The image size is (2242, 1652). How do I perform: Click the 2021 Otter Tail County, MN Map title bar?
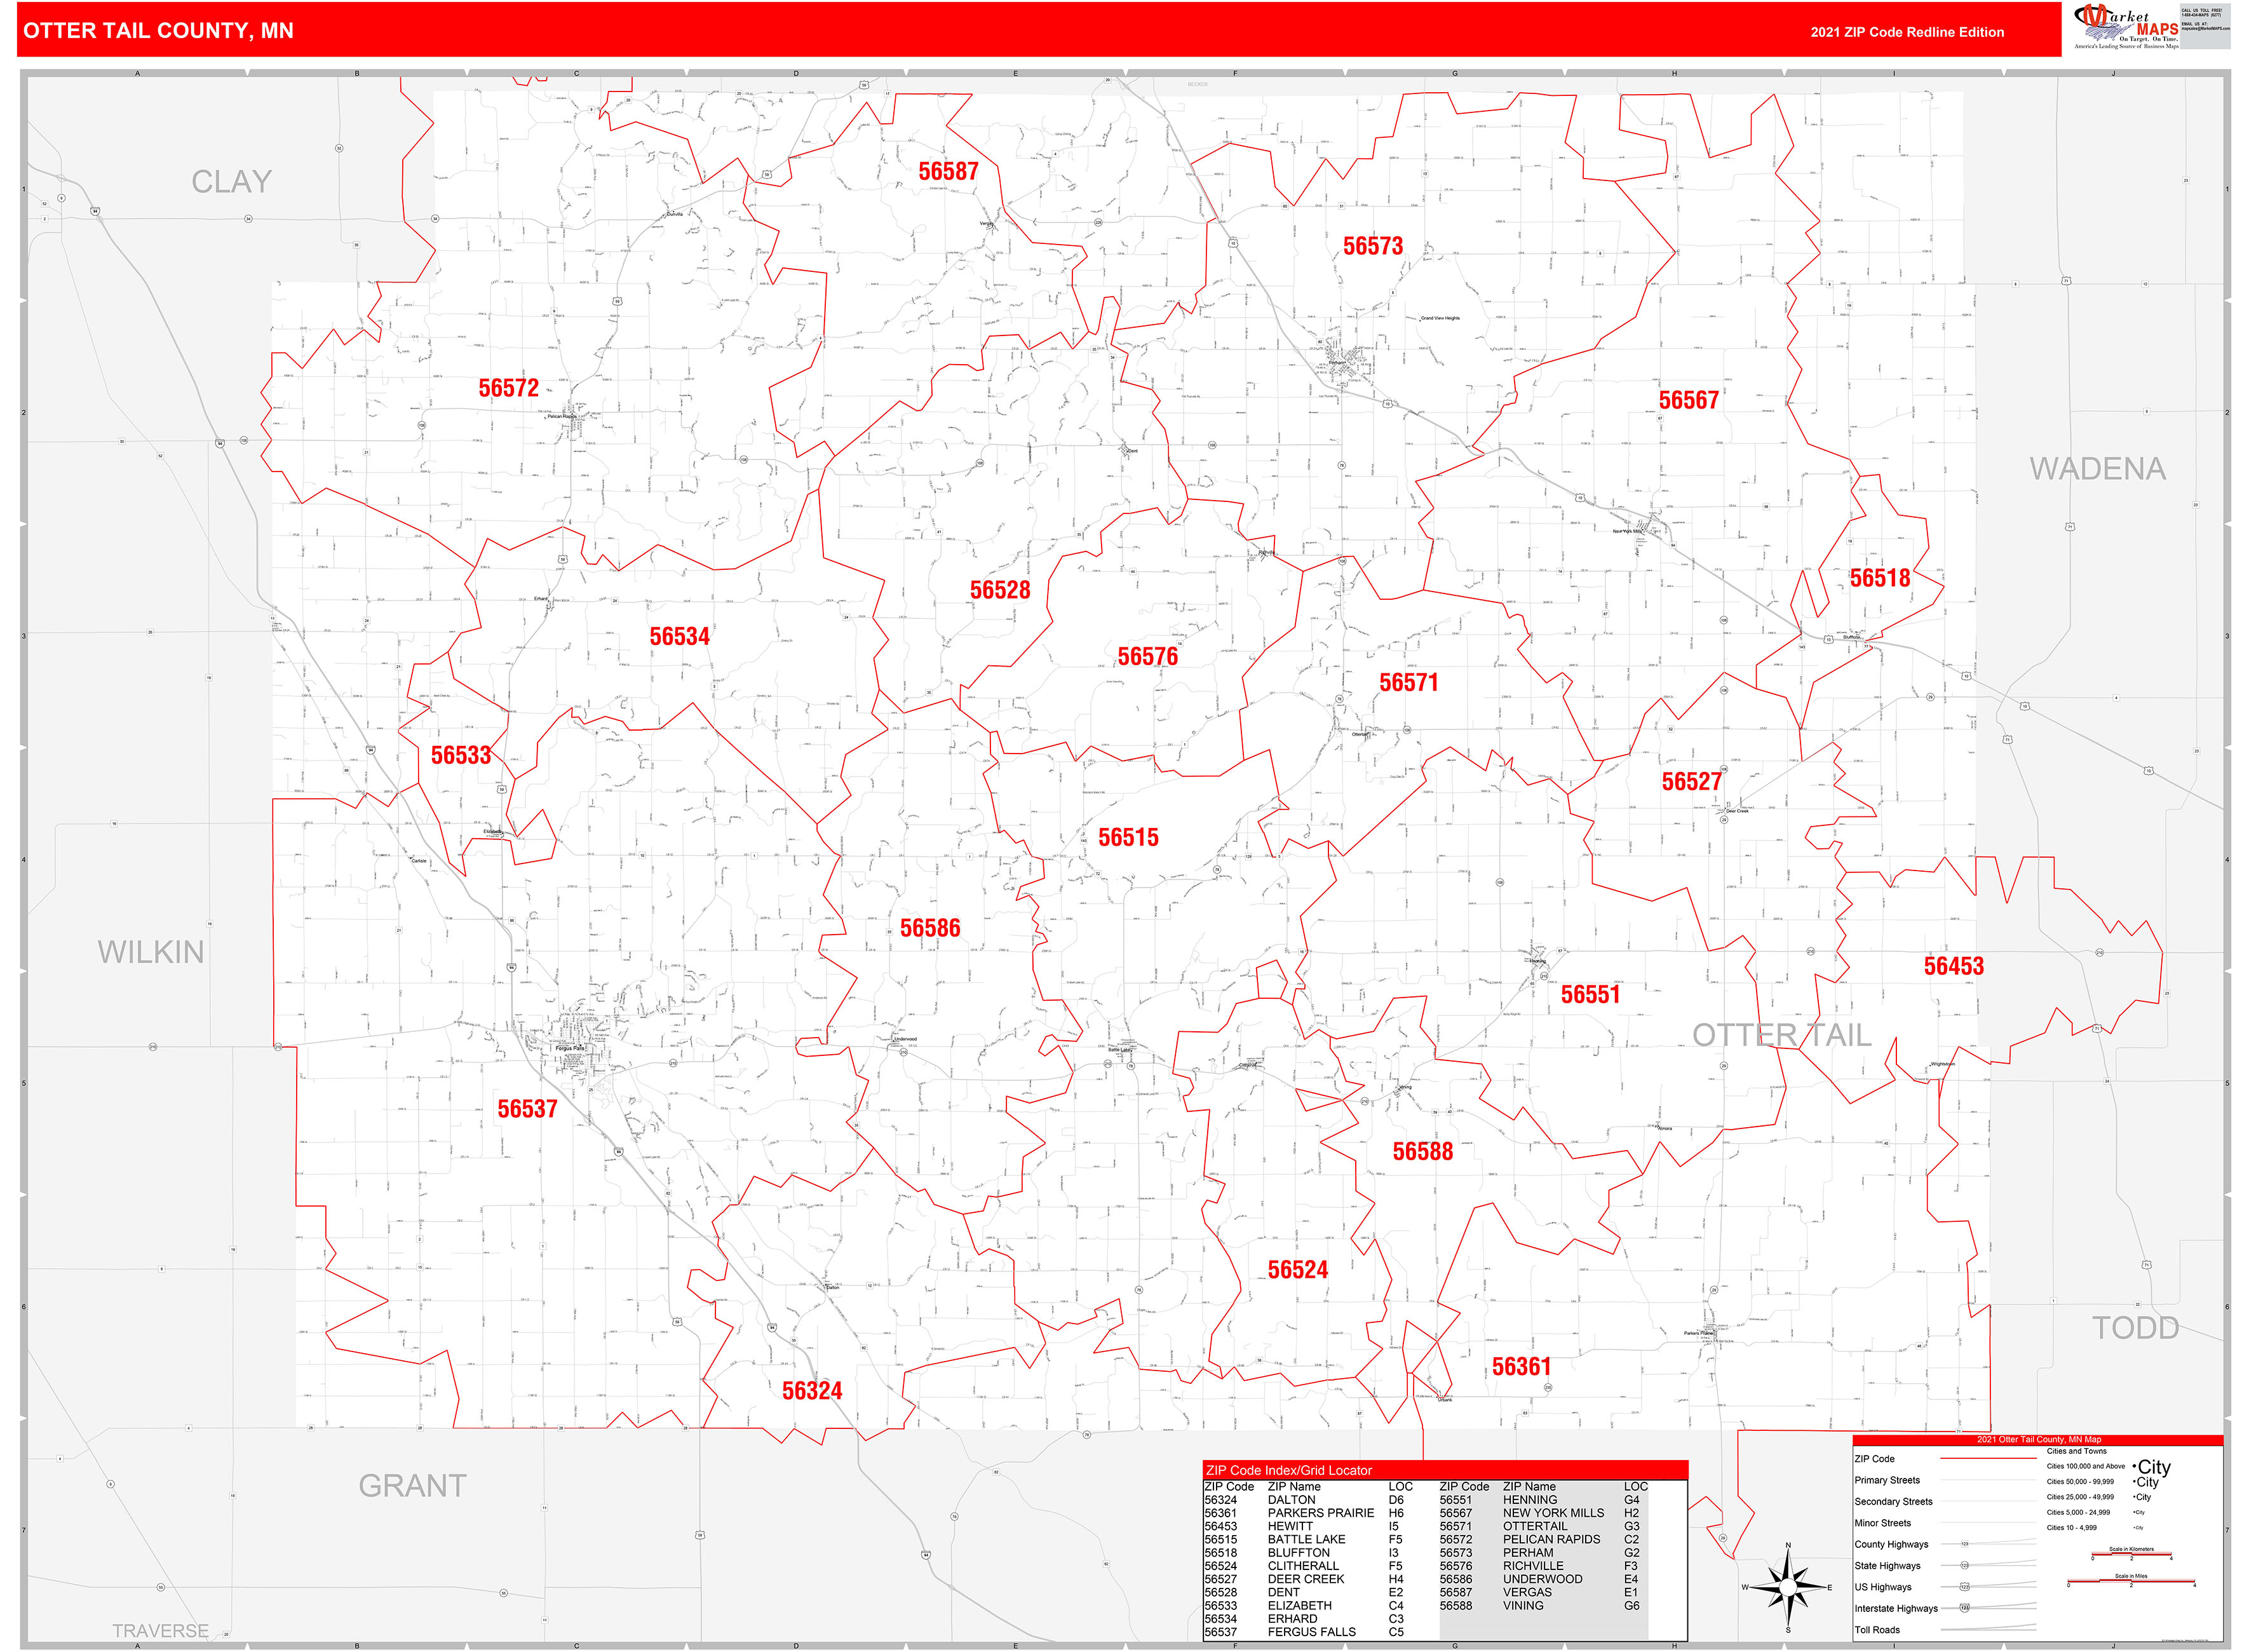pos(2039,1440)
